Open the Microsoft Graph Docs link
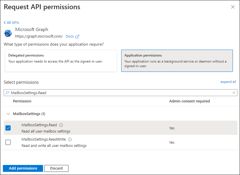This screenshot has height=175, width=240. point(70,36)
